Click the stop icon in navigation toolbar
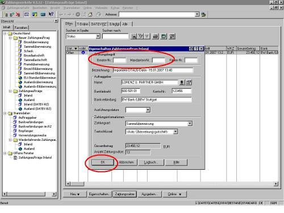 (x=78, y=14)
